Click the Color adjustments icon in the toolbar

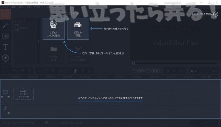point(61,71)
